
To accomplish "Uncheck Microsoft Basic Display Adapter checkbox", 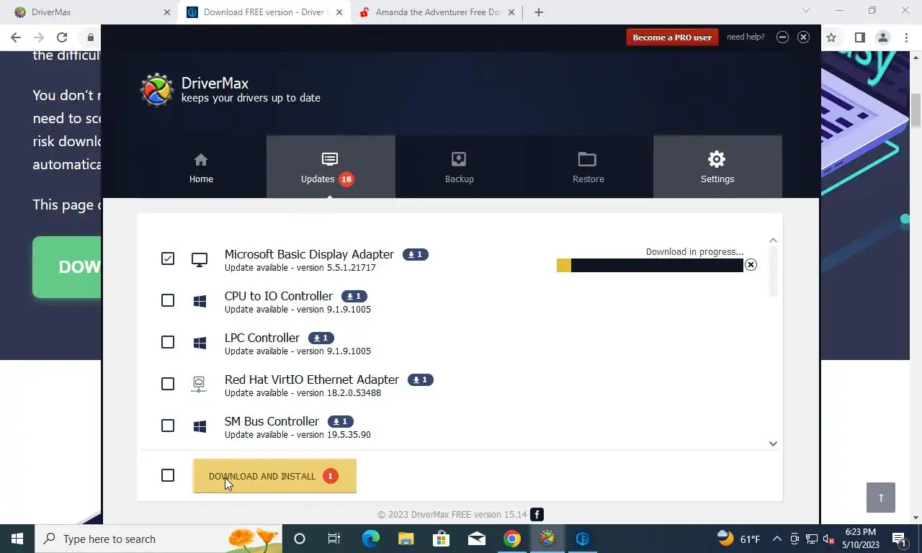I will tap(168, 258).
